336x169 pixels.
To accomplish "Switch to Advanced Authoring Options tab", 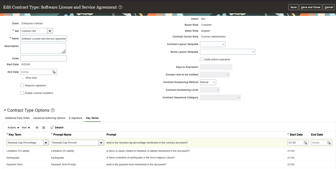I will pyautogui.click(x=49, y=118).
